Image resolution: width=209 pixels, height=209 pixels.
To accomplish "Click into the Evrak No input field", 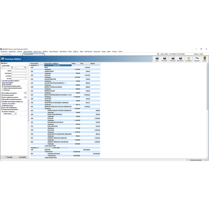I will click(x=19, y=76).
